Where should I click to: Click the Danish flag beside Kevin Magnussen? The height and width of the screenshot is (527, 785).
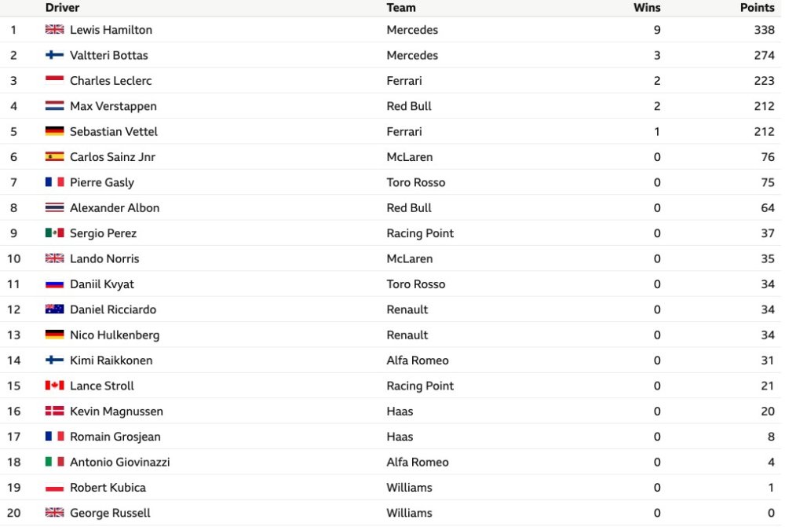[55, 411]
